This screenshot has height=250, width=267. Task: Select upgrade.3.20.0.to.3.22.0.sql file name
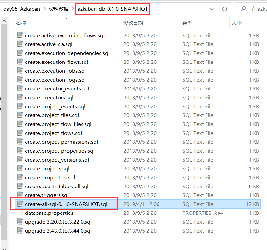click(58, 222)
